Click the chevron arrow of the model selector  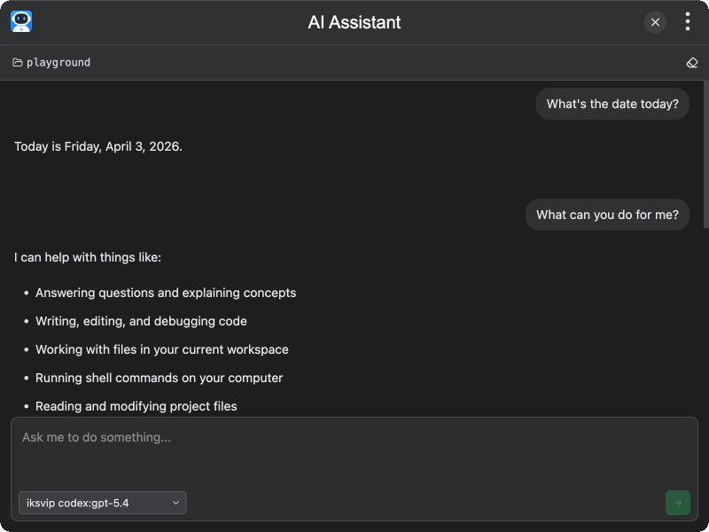[175, 503]
